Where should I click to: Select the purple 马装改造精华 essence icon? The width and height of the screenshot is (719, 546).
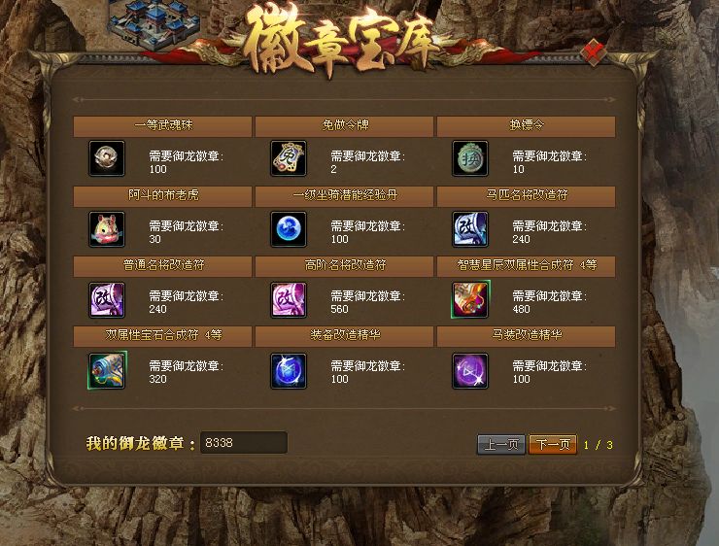[x=470, y=370]
